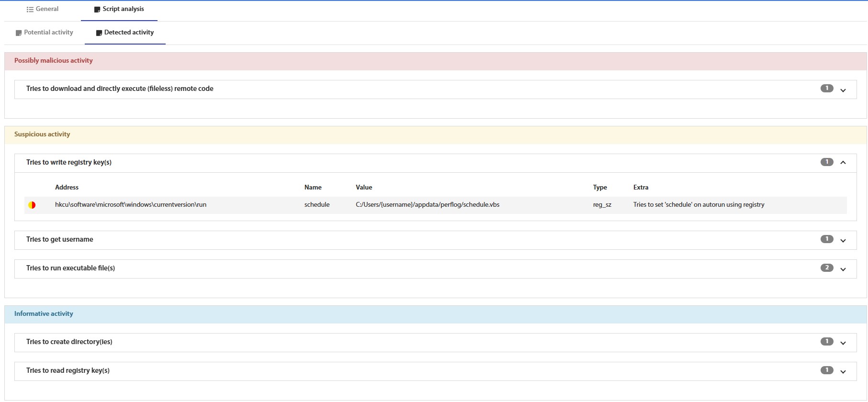Click count badge on run executable files
This screenshot has width=868, height=402.
point(827,268)
